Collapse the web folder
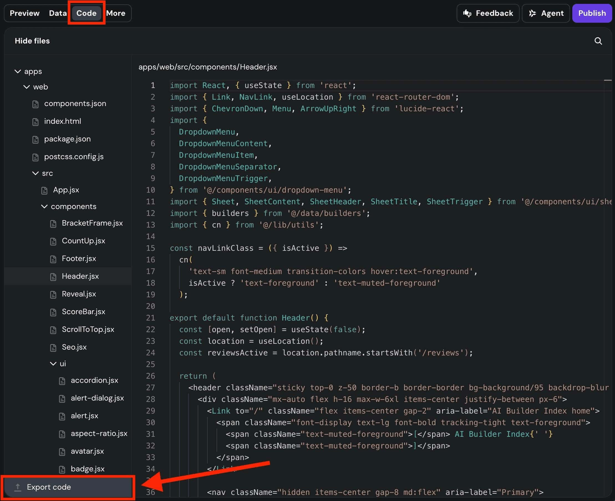The height and width of the screenshot is (501, 615). (x=27, y=87)
